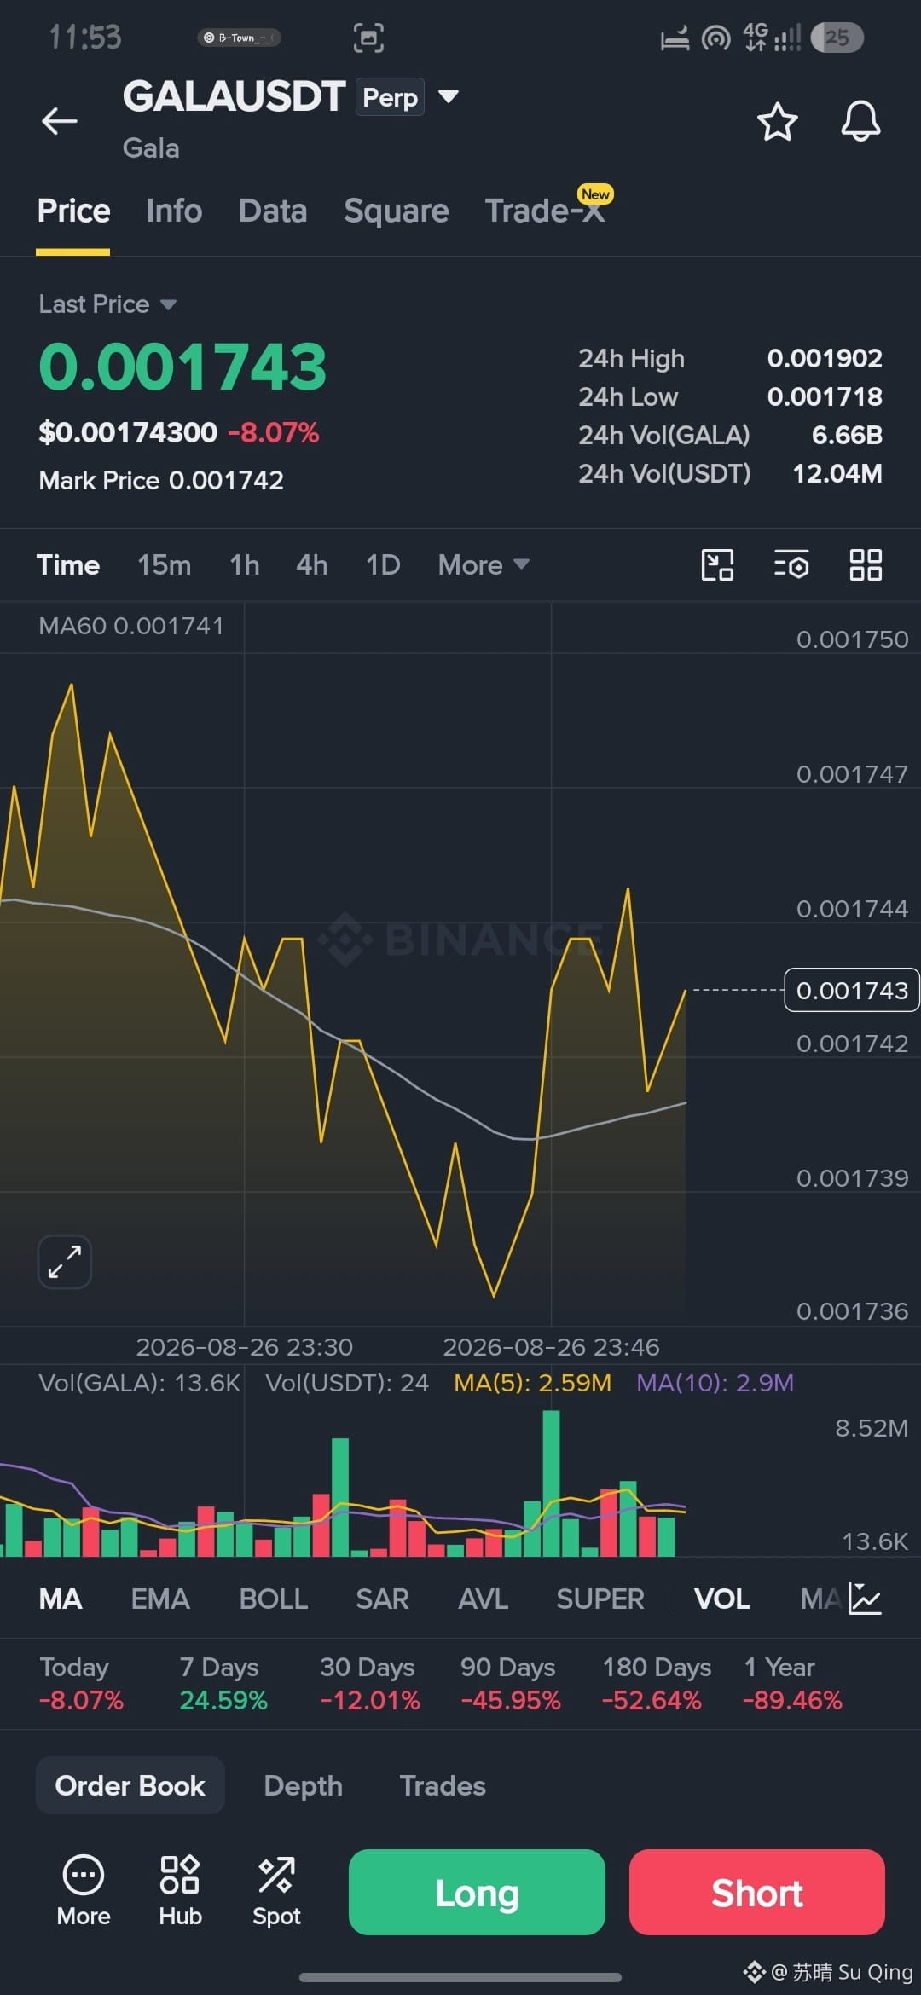Open the Depth tab
This screenshot has height=1995, width=921.
pos(304,1785)
